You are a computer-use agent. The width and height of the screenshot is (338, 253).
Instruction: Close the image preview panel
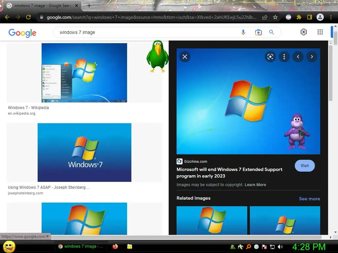point(185,57)
